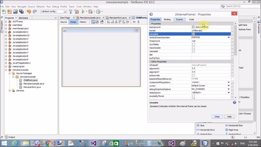261x147 pixels.
Task: Uncheck the closable property checkbox
Action: pos(193,34)
